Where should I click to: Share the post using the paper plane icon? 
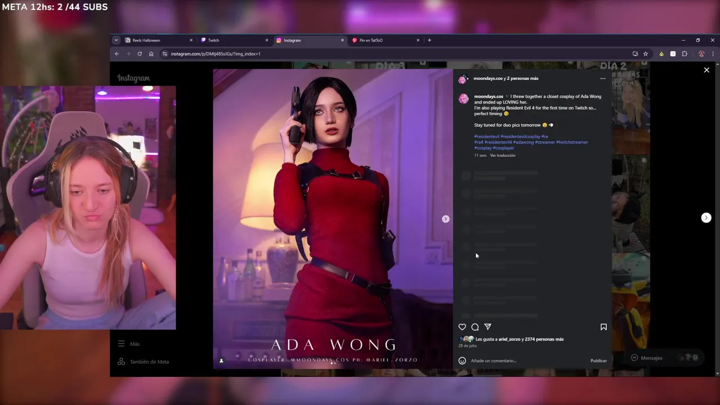488,327
